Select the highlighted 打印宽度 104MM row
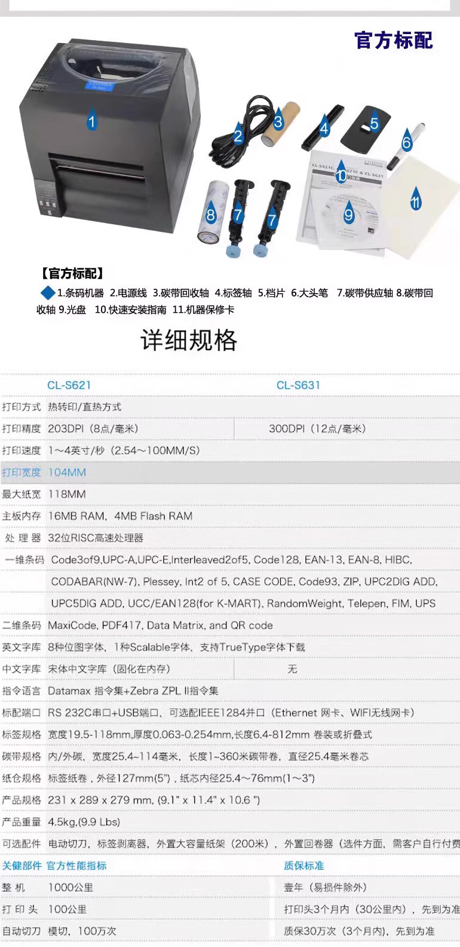The width and height of the screenshot is (460, 947). [x=230, y=472]
